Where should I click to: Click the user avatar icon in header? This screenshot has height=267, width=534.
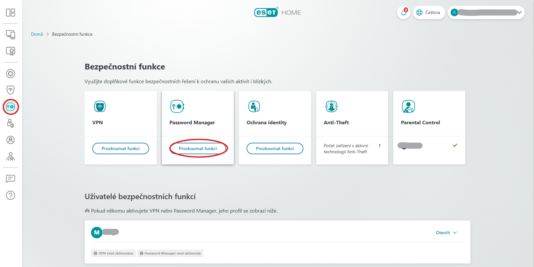(x=454, y=12)
